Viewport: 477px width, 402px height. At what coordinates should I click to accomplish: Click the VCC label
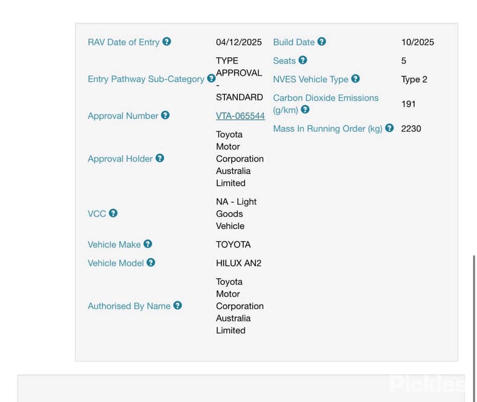pyautogui.click(x=97, y=214)
